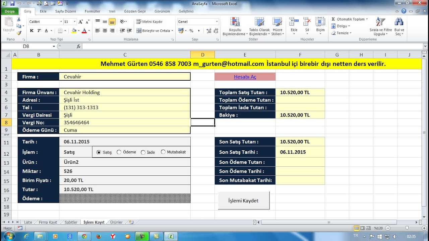Open the Excel help question mark

(404, 11)
